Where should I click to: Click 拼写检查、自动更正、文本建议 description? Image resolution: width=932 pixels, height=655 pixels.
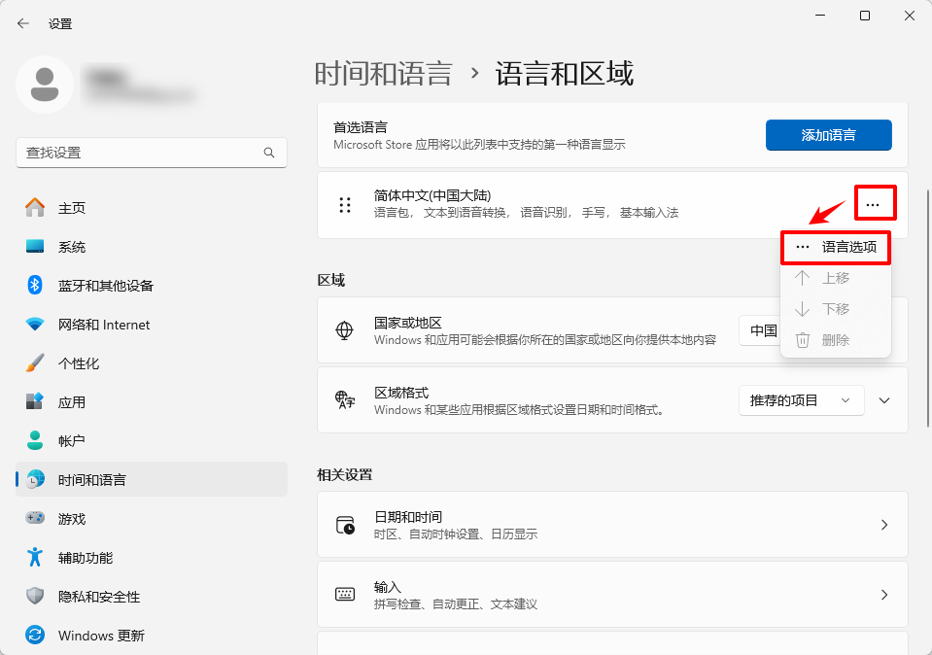point(455,604)
